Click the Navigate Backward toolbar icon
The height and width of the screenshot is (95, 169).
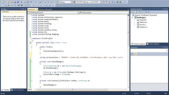(x=40, y=2)
